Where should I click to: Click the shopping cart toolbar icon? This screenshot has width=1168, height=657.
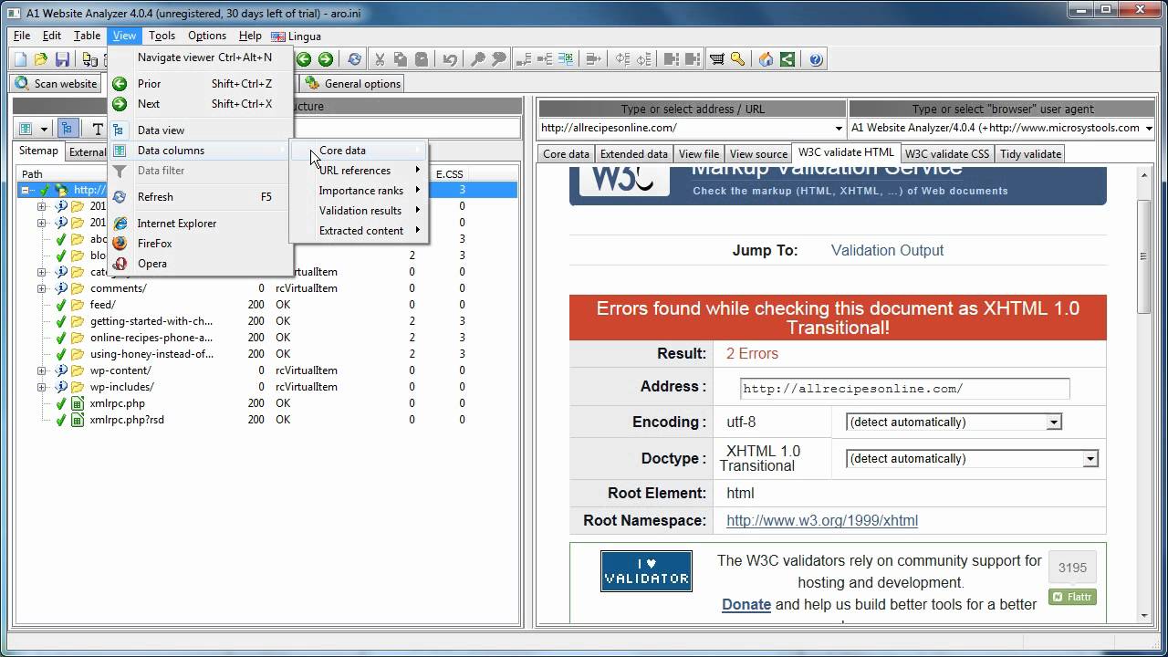click(x=717, y=58)
